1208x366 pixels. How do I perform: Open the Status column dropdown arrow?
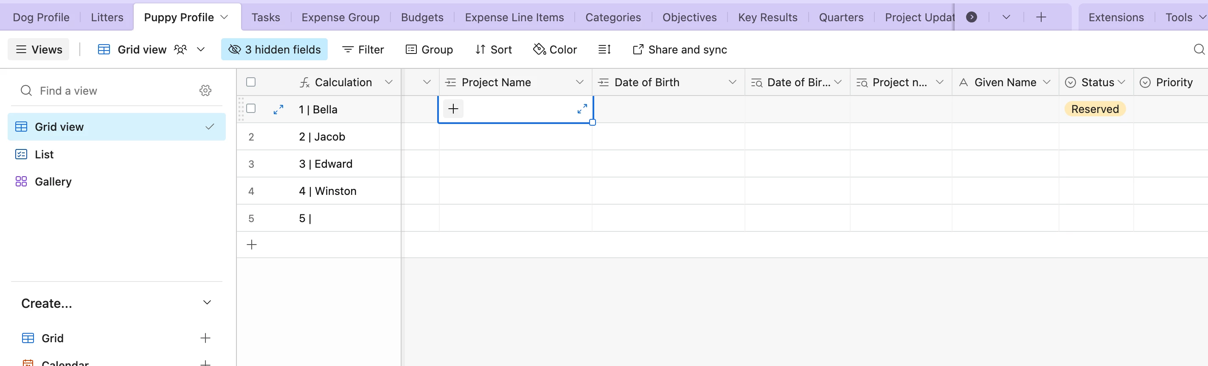[1121, 82]
